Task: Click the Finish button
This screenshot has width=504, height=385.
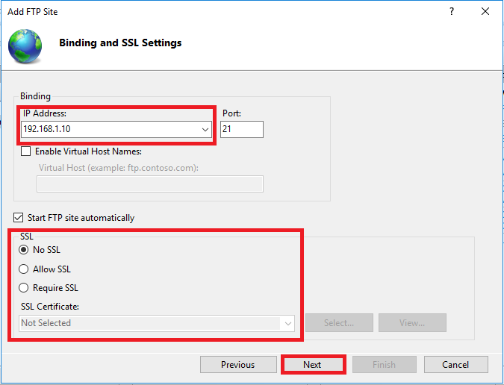Action: point(385,364)
